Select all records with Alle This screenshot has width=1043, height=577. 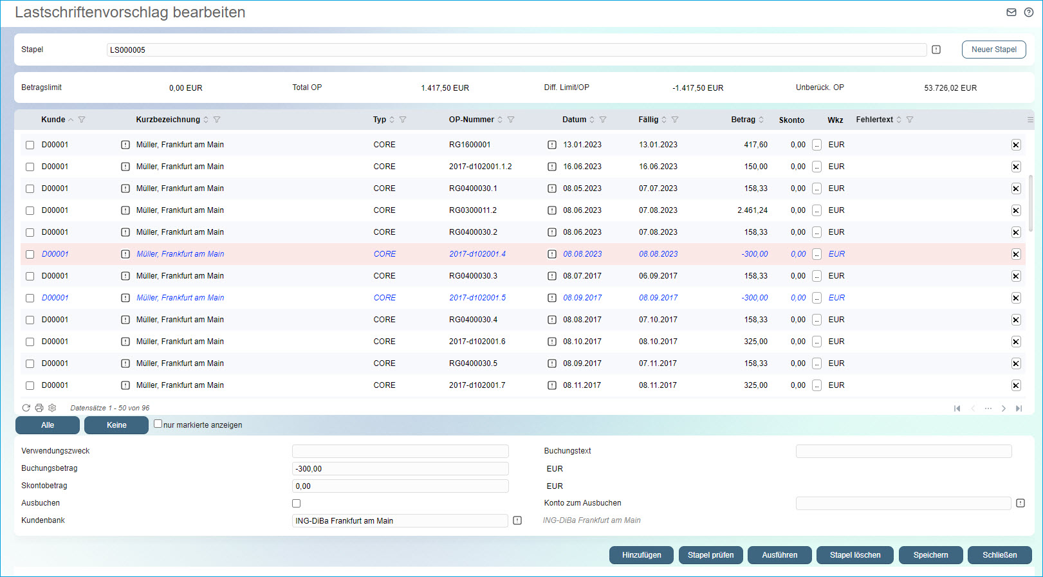click(x=48, y=425)
